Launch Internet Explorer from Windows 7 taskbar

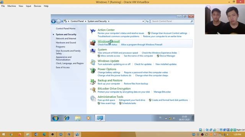pyautogui.click(x=67, y=118)
